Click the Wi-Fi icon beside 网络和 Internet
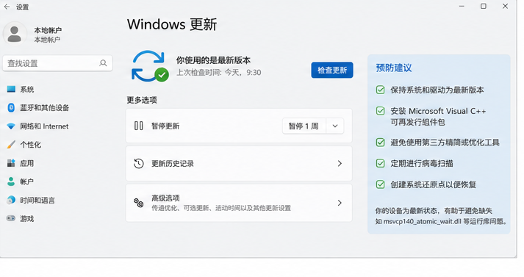524x277 pixels. coord(11,126)
